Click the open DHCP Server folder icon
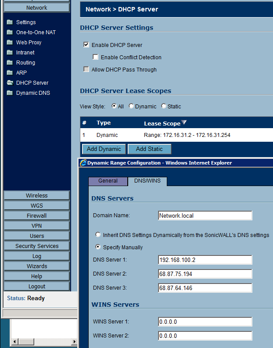 pyautogui.click(x=10, y=83)
